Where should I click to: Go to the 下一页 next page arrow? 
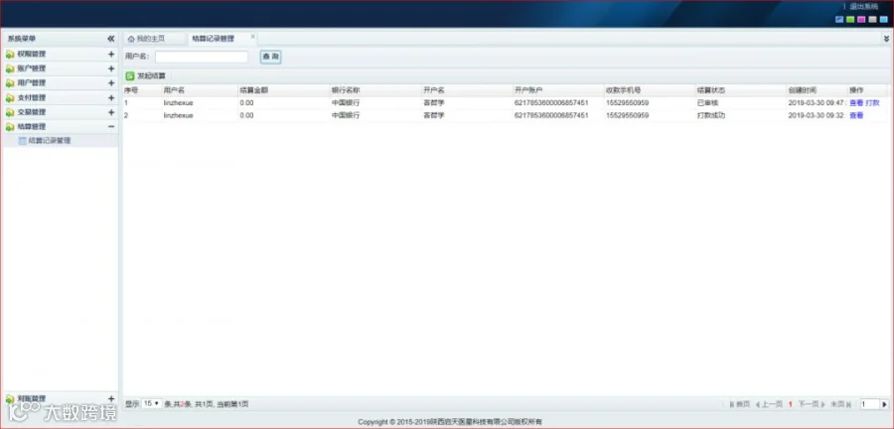click(822, 404)
